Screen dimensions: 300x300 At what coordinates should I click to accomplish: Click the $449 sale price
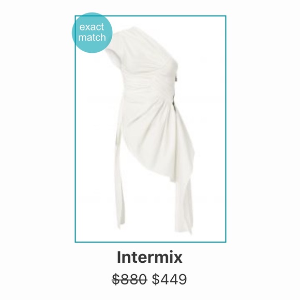[x=169, y=279]
